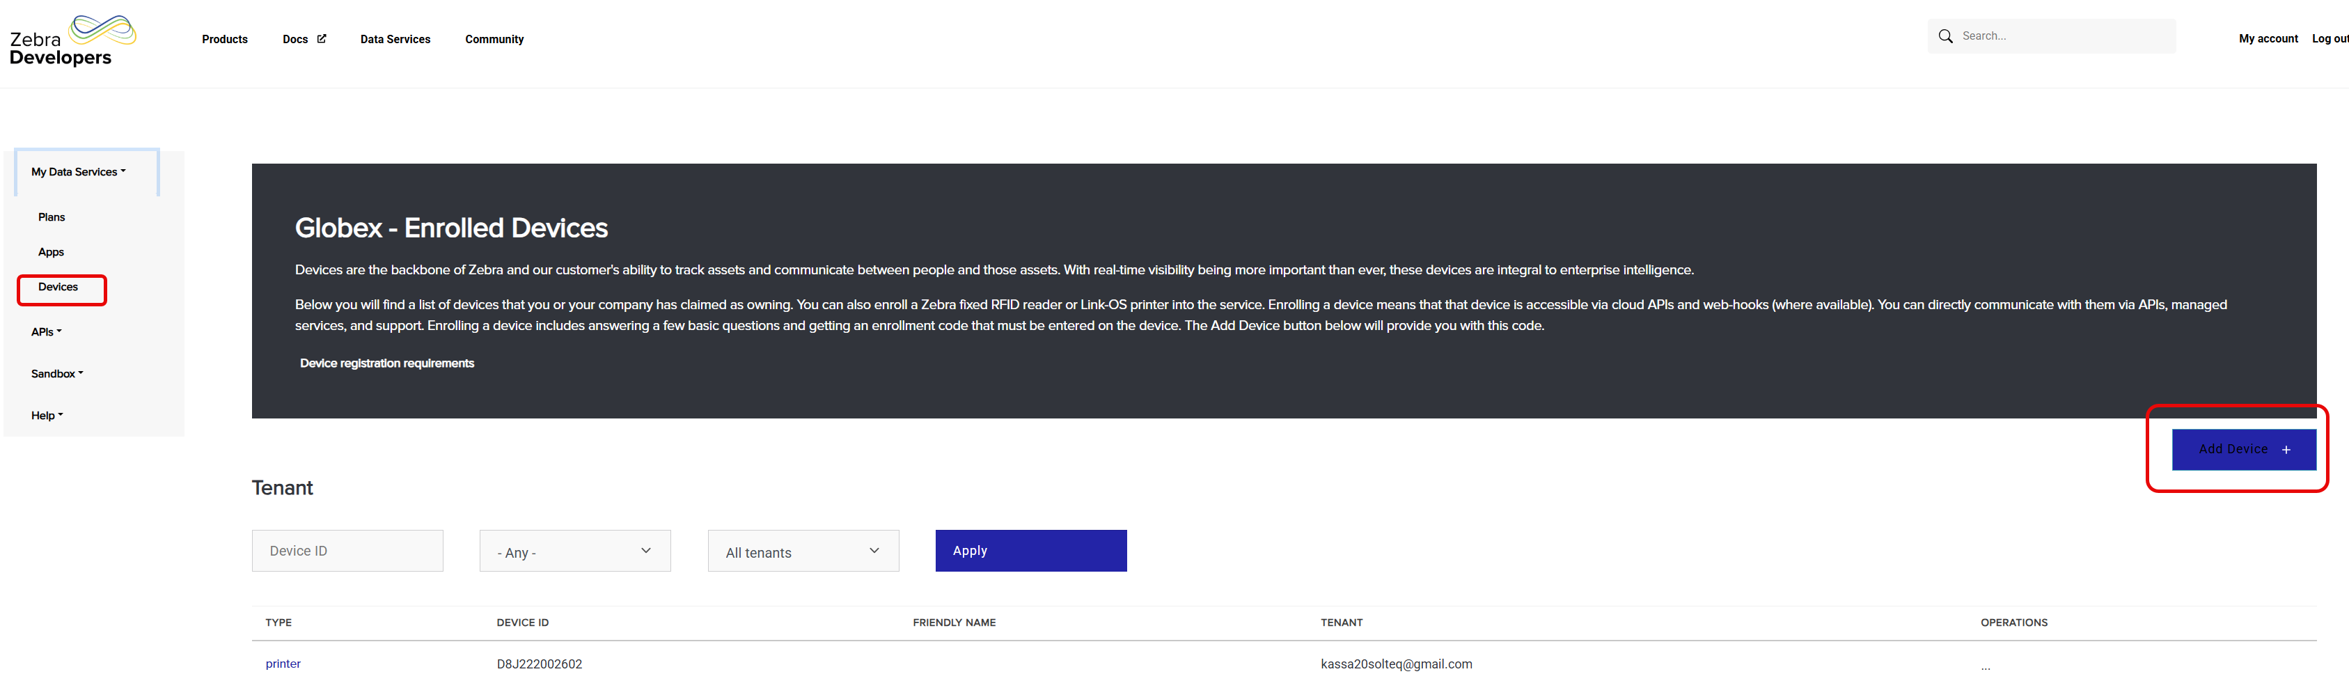2349x674 pixels.
Task: Expand the APIs section
Action: coord(45,332)
